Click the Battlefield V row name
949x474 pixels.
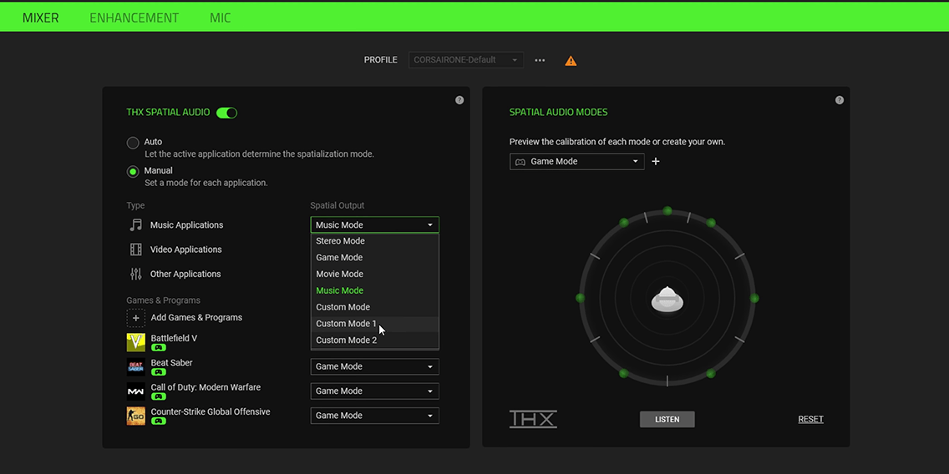click(x=174, y=338)
